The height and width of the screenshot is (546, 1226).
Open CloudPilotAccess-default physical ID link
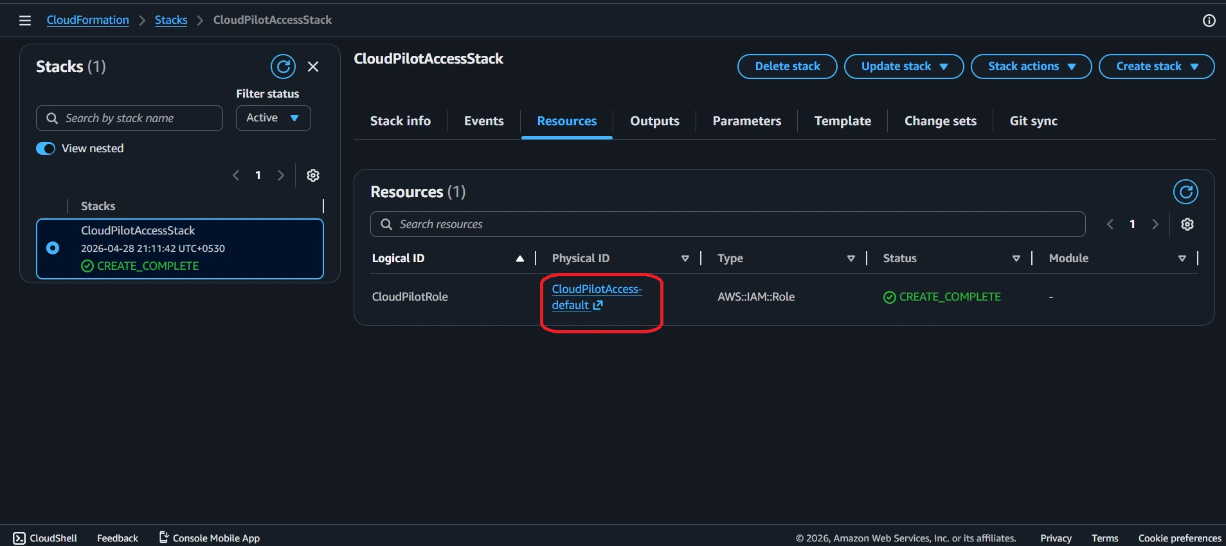coord(597,297)
